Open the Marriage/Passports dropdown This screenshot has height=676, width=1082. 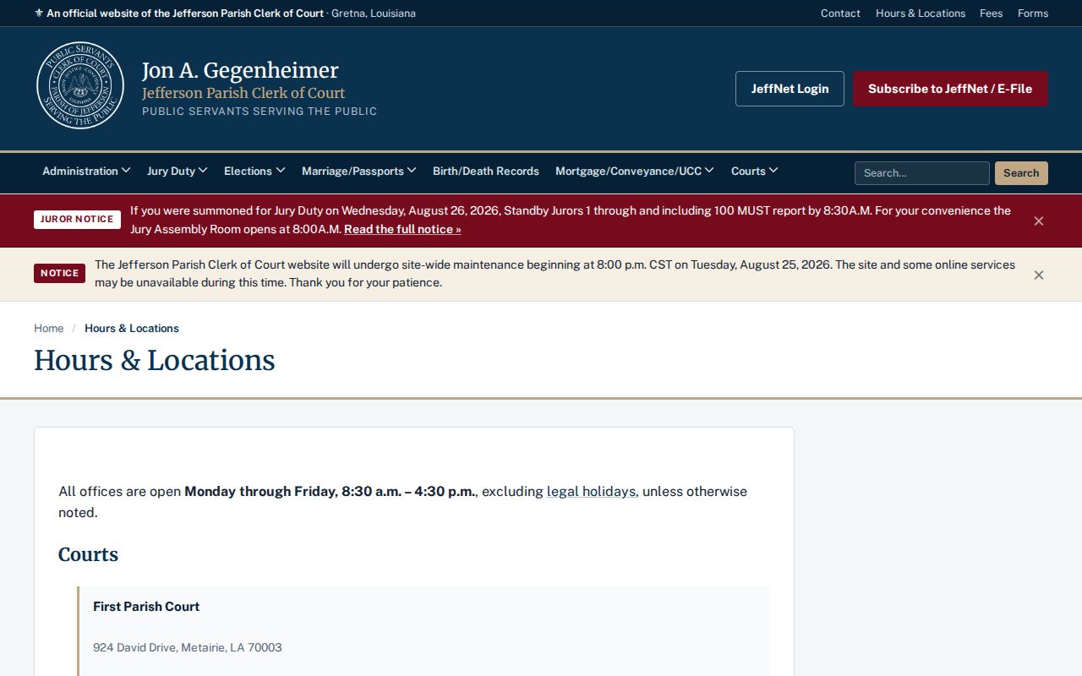(x=359, y=171)
